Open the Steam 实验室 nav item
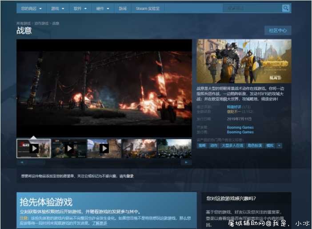This screenshot has width=312, height=229. (148, 8)
